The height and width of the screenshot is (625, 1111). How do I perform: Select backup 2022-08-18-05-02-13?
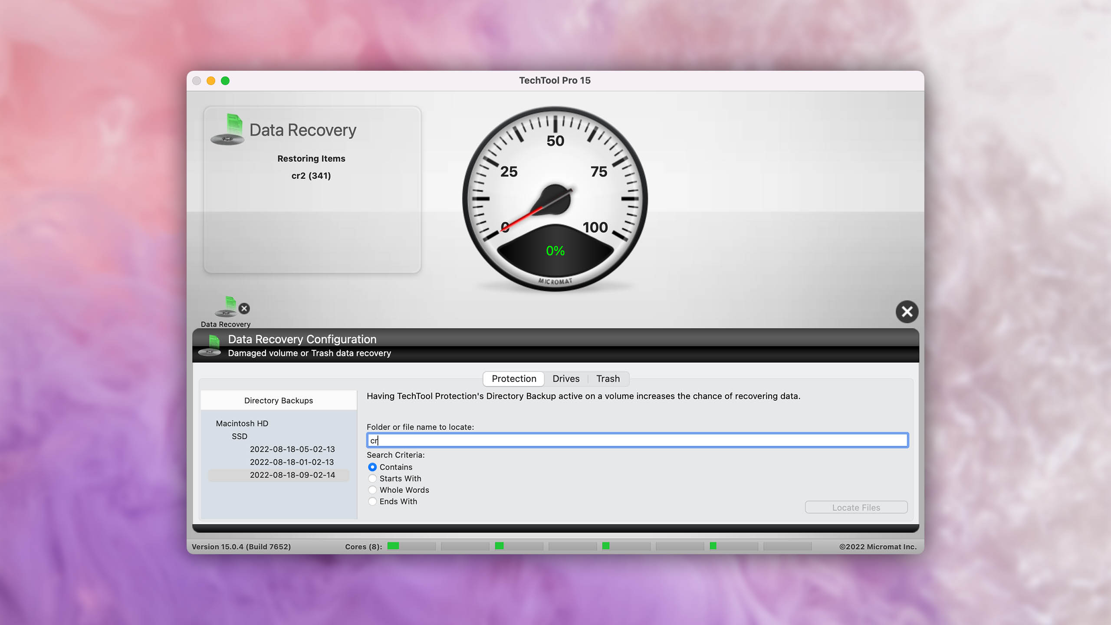tap(293, 449)
